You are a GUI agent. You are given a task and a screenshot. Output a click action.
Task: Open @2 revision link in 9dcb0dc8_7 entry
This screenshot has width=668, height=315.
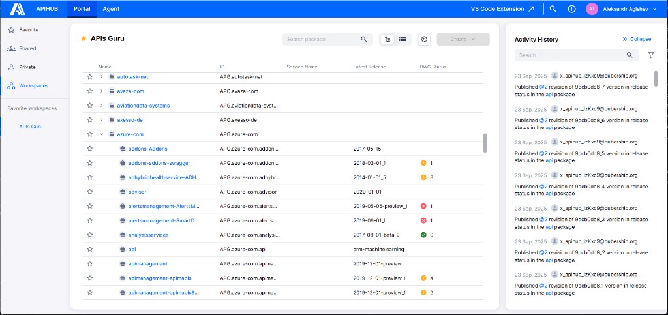click(x=543, y=87)
